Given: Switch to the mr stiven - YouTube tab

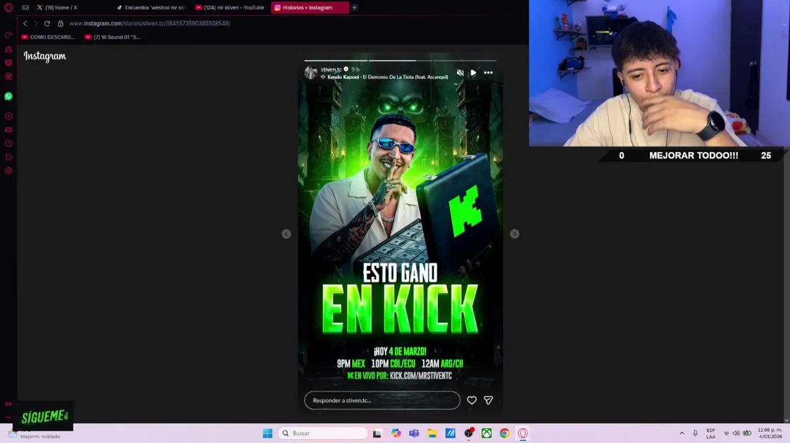Looking at the screenshot, I should point(230,7).
